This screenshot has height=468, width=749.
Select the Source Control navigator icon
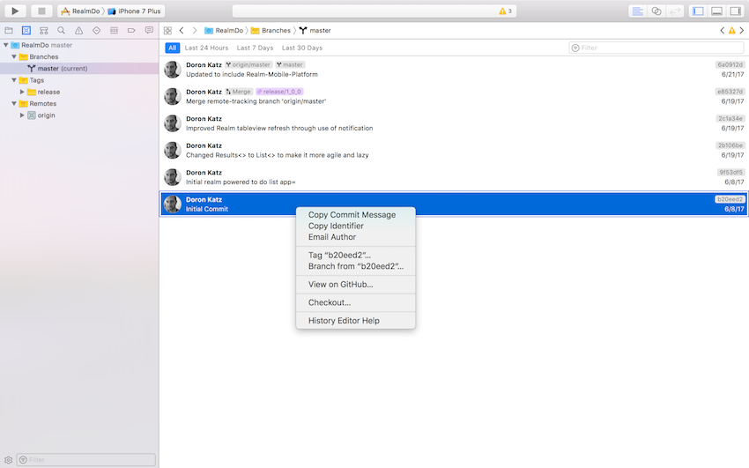coord(26,31)
